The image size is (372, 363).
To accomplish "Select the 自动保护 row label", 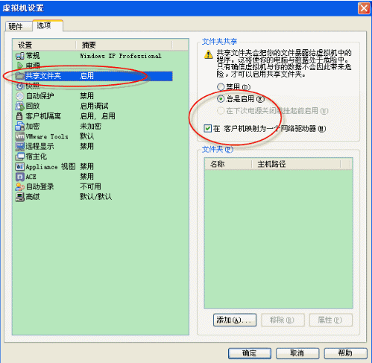I will pyautogui.click(x=40, y=96).
